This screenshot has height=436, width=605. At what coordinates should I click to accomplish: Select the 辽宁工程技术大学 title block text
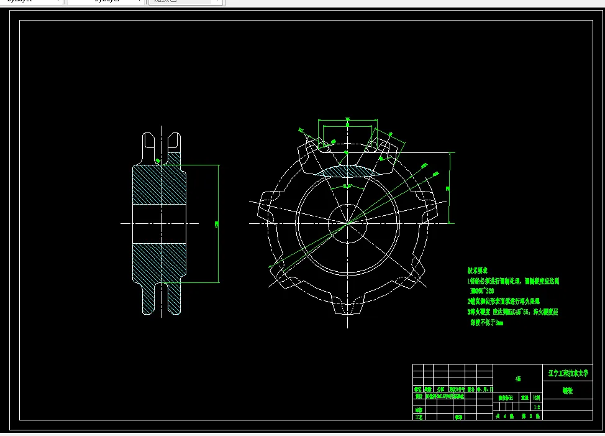tap(568, 373)
